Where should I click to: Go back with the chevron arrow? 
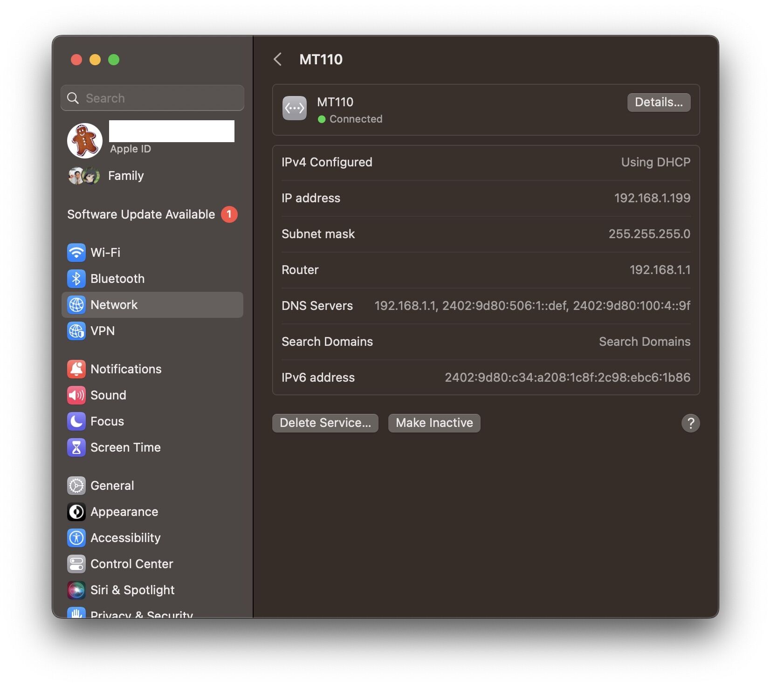coord(278,60)
